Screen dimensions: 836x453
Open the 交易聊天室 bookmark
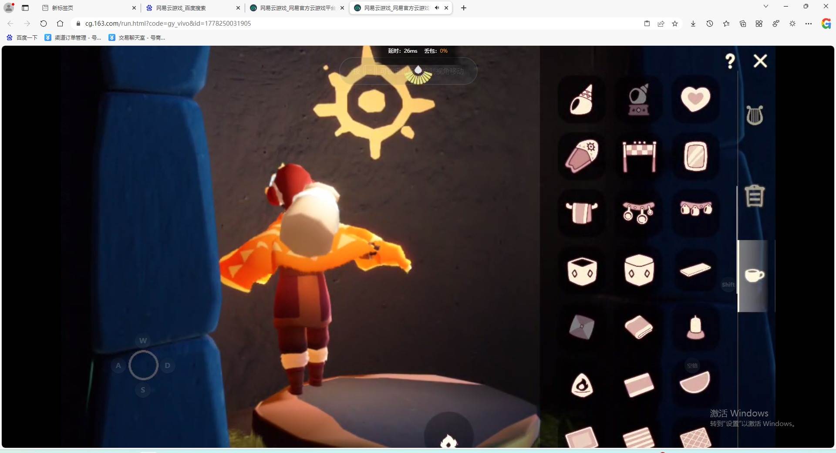click(137, 38)
